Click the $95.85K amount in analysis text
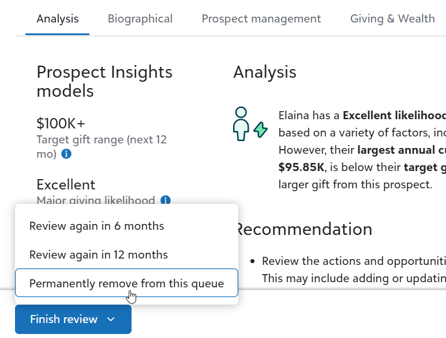Image resolution: width=446 pixels, height=338 pixels. pos(302,167)
